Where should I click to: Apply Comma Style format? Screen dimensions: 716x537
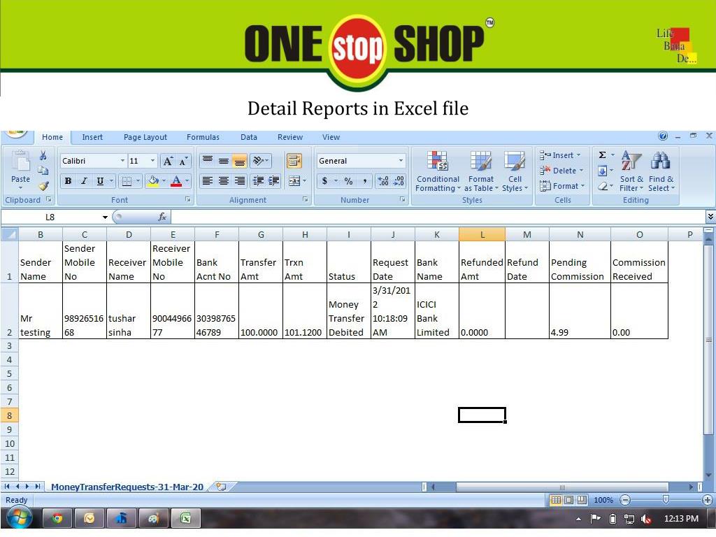click(364, 181)
